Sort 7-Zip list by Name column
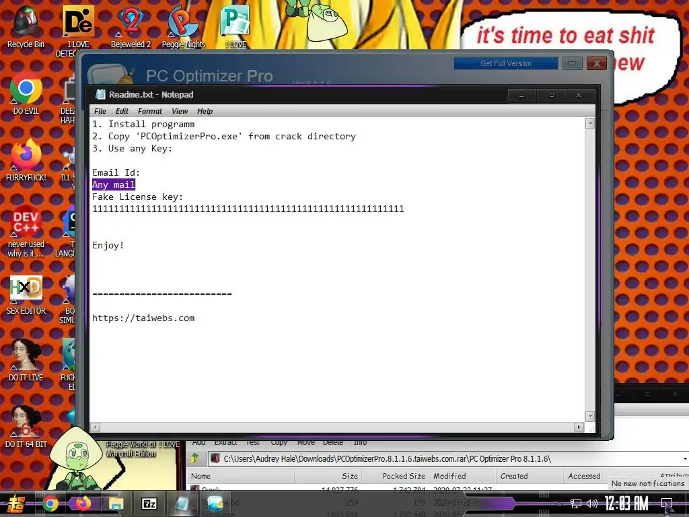The image size is (689, 517). 240,476
